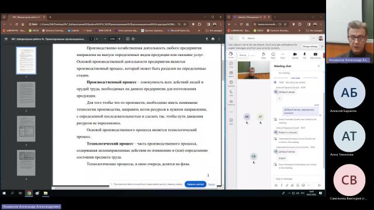The height and width of the screenshot is (210, 374).
Task: Open File Explorer from the taskbar
Action: point(46,193)
